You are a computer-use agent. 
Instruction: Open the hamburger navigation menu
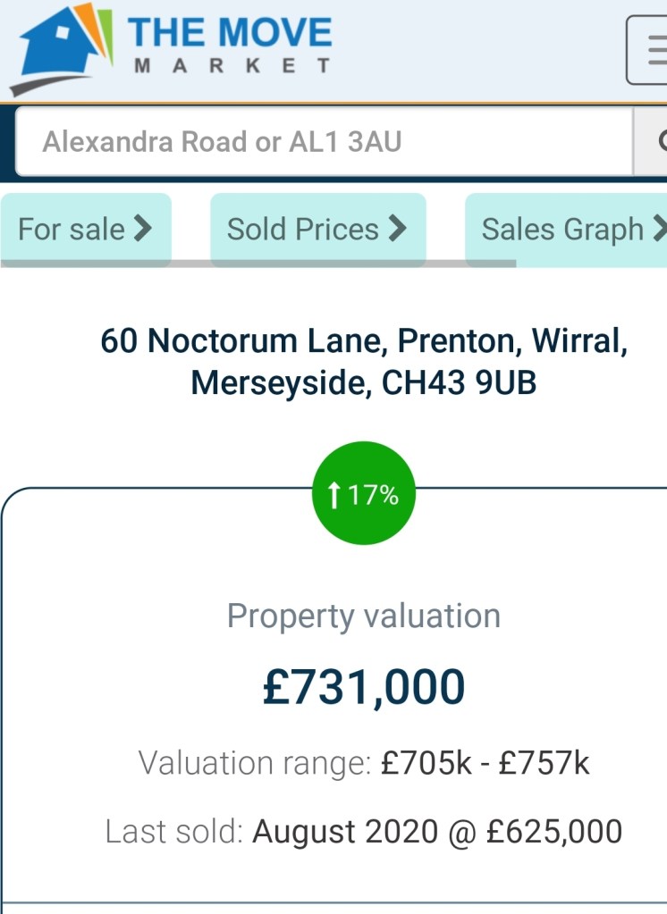pyautogui.click(x=649, y=50)
